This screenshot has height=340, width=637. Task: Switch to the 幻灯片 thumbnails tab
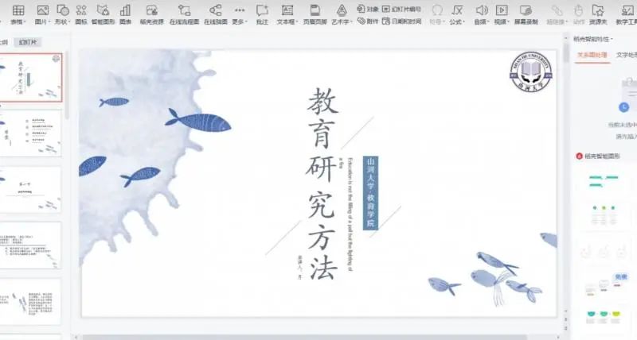(27, 42)
